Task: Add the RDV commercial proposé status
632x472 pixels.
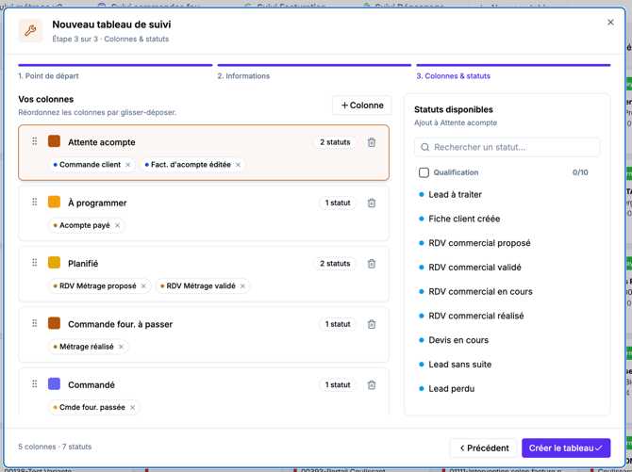Action: [479, 243]
